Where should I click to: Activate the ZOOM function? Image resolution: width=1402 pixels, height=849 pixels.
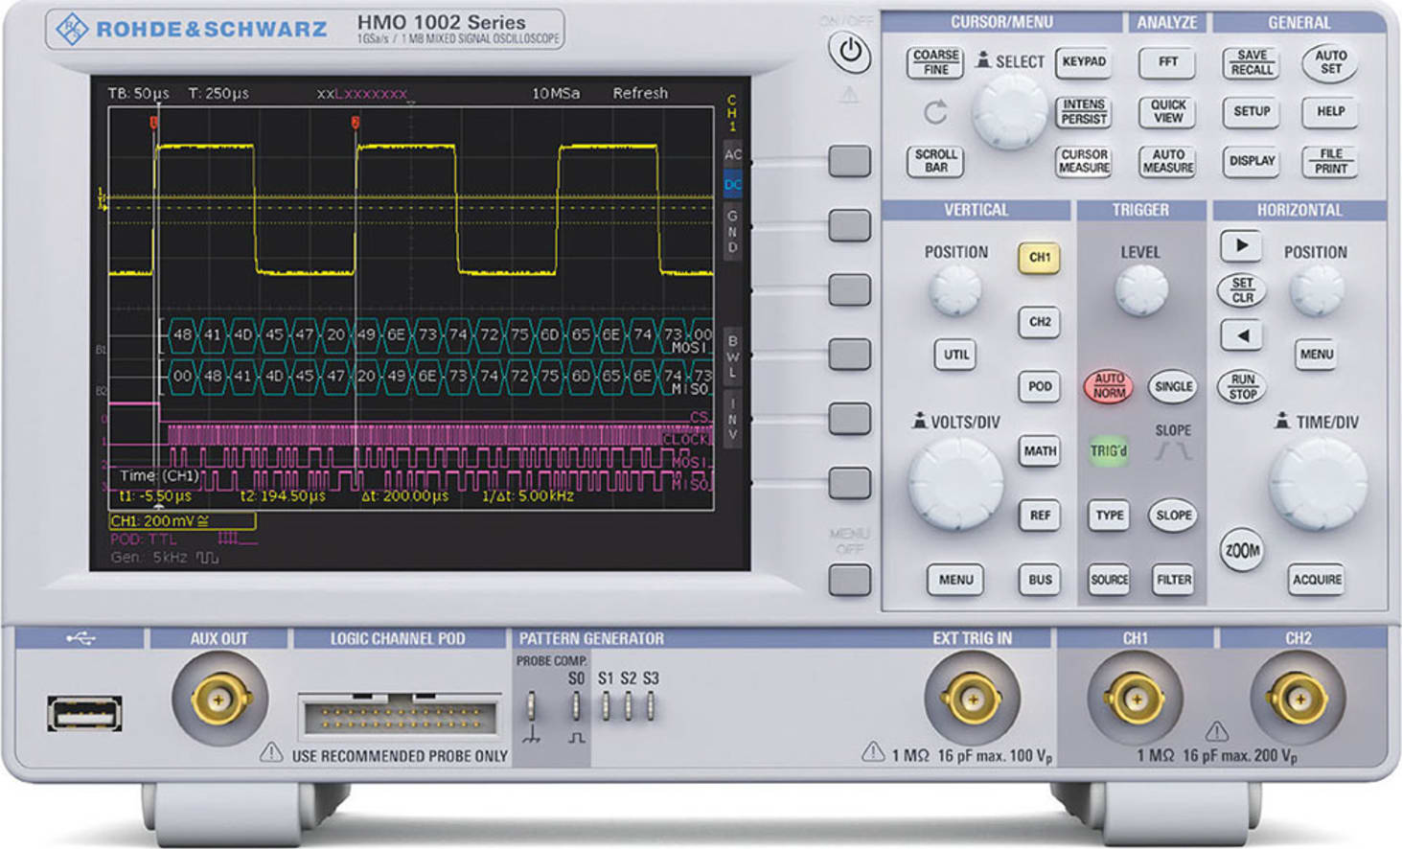(1243, 550)
